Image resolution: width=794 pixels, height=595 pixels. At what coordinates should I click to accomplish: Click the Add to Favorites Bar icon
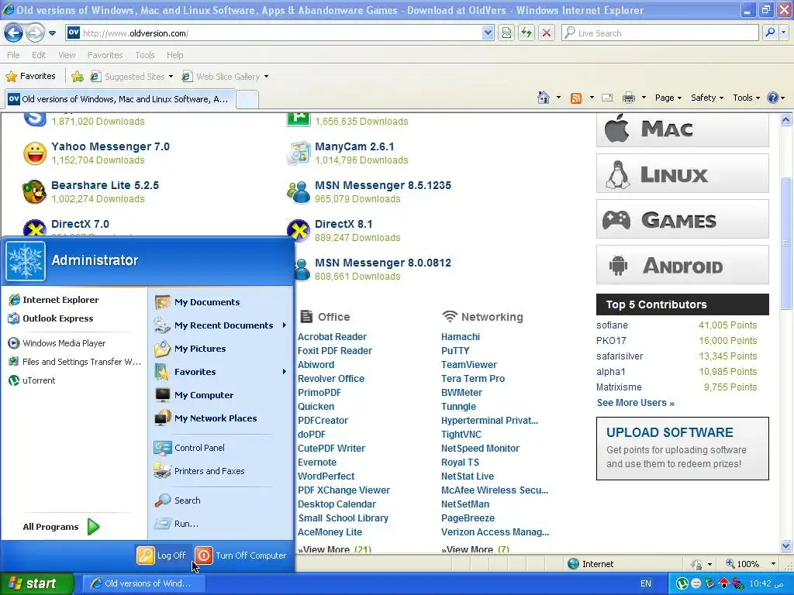coord(78,77)
